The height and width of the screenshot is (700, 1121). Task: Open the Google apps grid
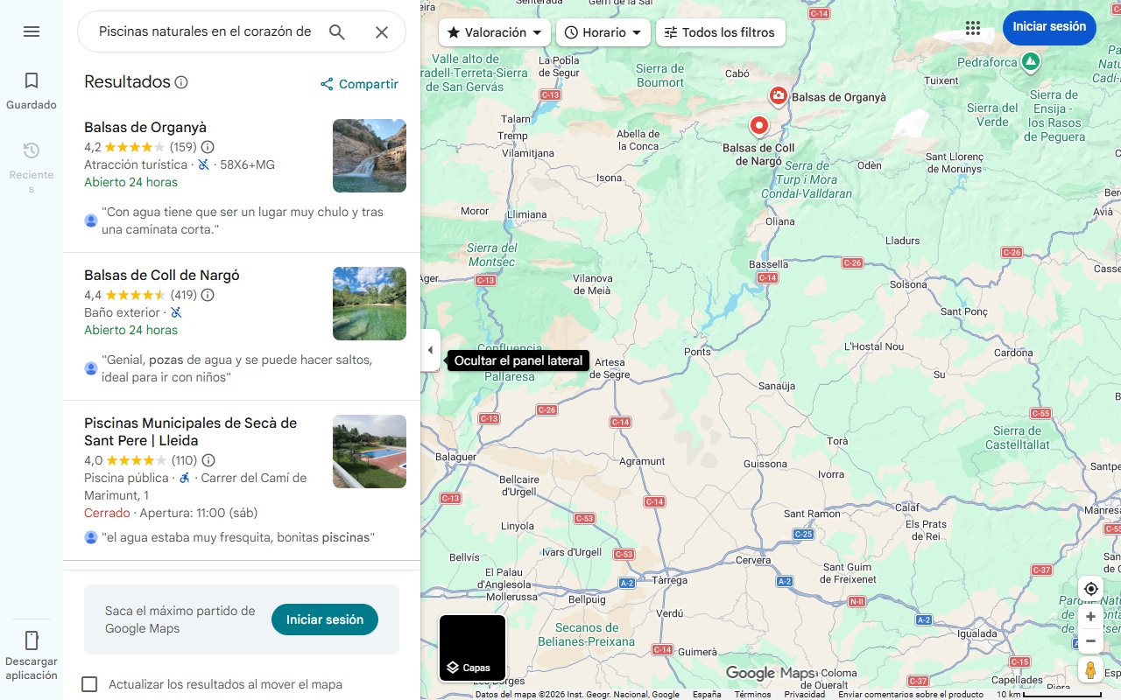tap(973, 28)
